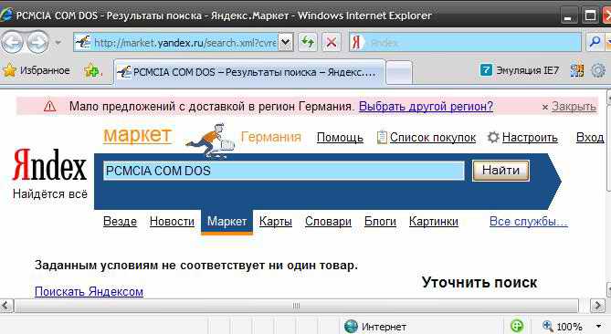Switch to Карты tab
This screenshot has height=334, width=611.
(276, 222)
